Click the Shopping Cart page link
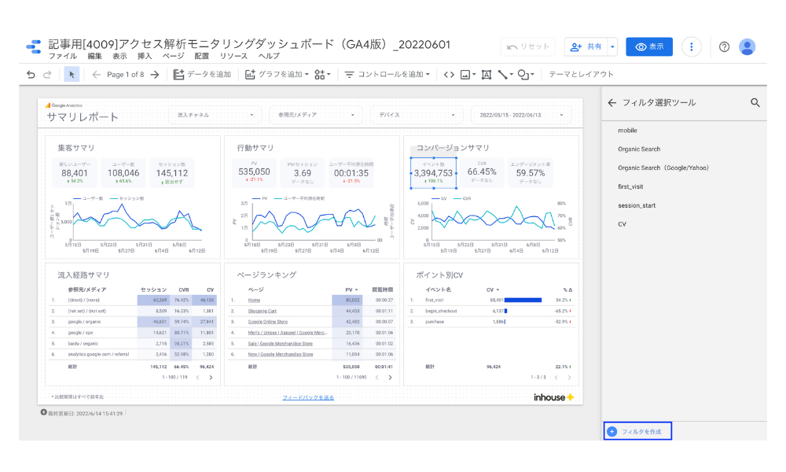Image resolution: width=786 pixels, height=472 pixels. point(263,311)
